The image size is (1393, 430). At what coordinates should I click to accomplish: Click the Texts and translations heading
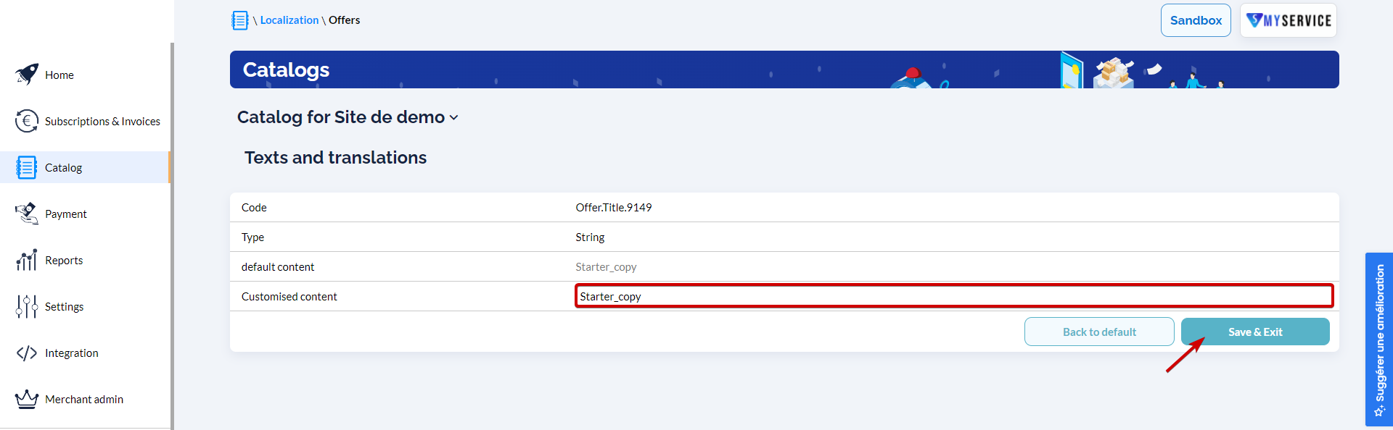coord(335,158)
